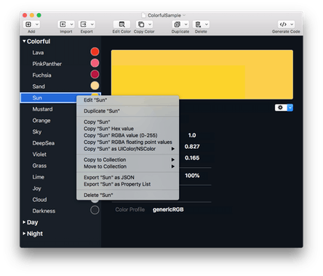Image resolution: width=323 pixels, height=276 pixels.
Task: Choose Duplicate "Sun" menu entry
Action: 128,111
